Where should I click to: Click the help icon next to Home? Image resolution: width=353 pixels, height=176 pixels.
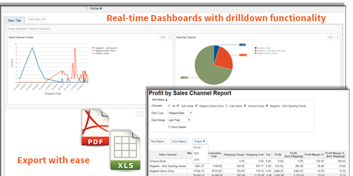click(x=101, y=8)
